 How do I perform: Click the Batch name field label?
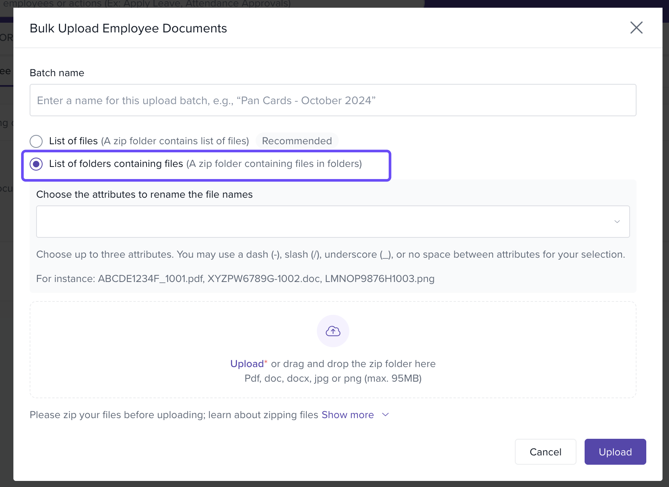pos(57,73)
